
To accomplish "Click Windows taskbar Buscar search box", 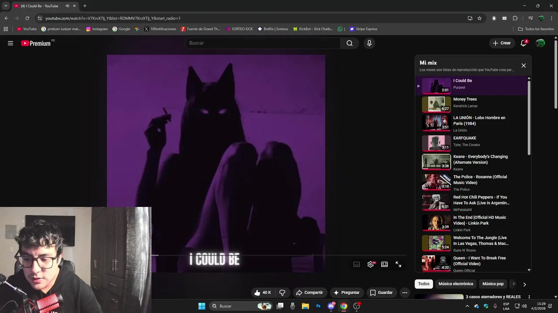I will [241, 306].
